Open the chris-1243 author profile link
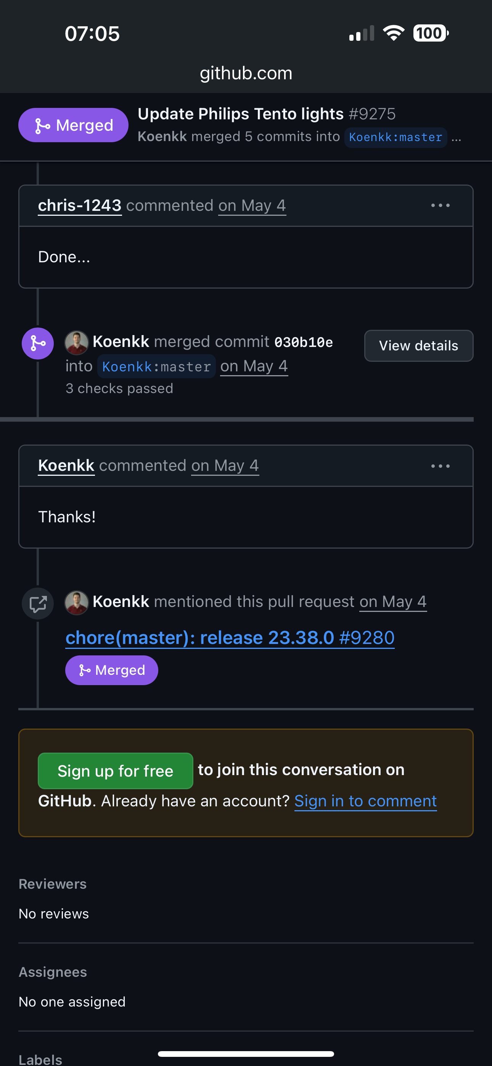The image size is (492, 1066). pyautogui.click(x=79, y=205)
